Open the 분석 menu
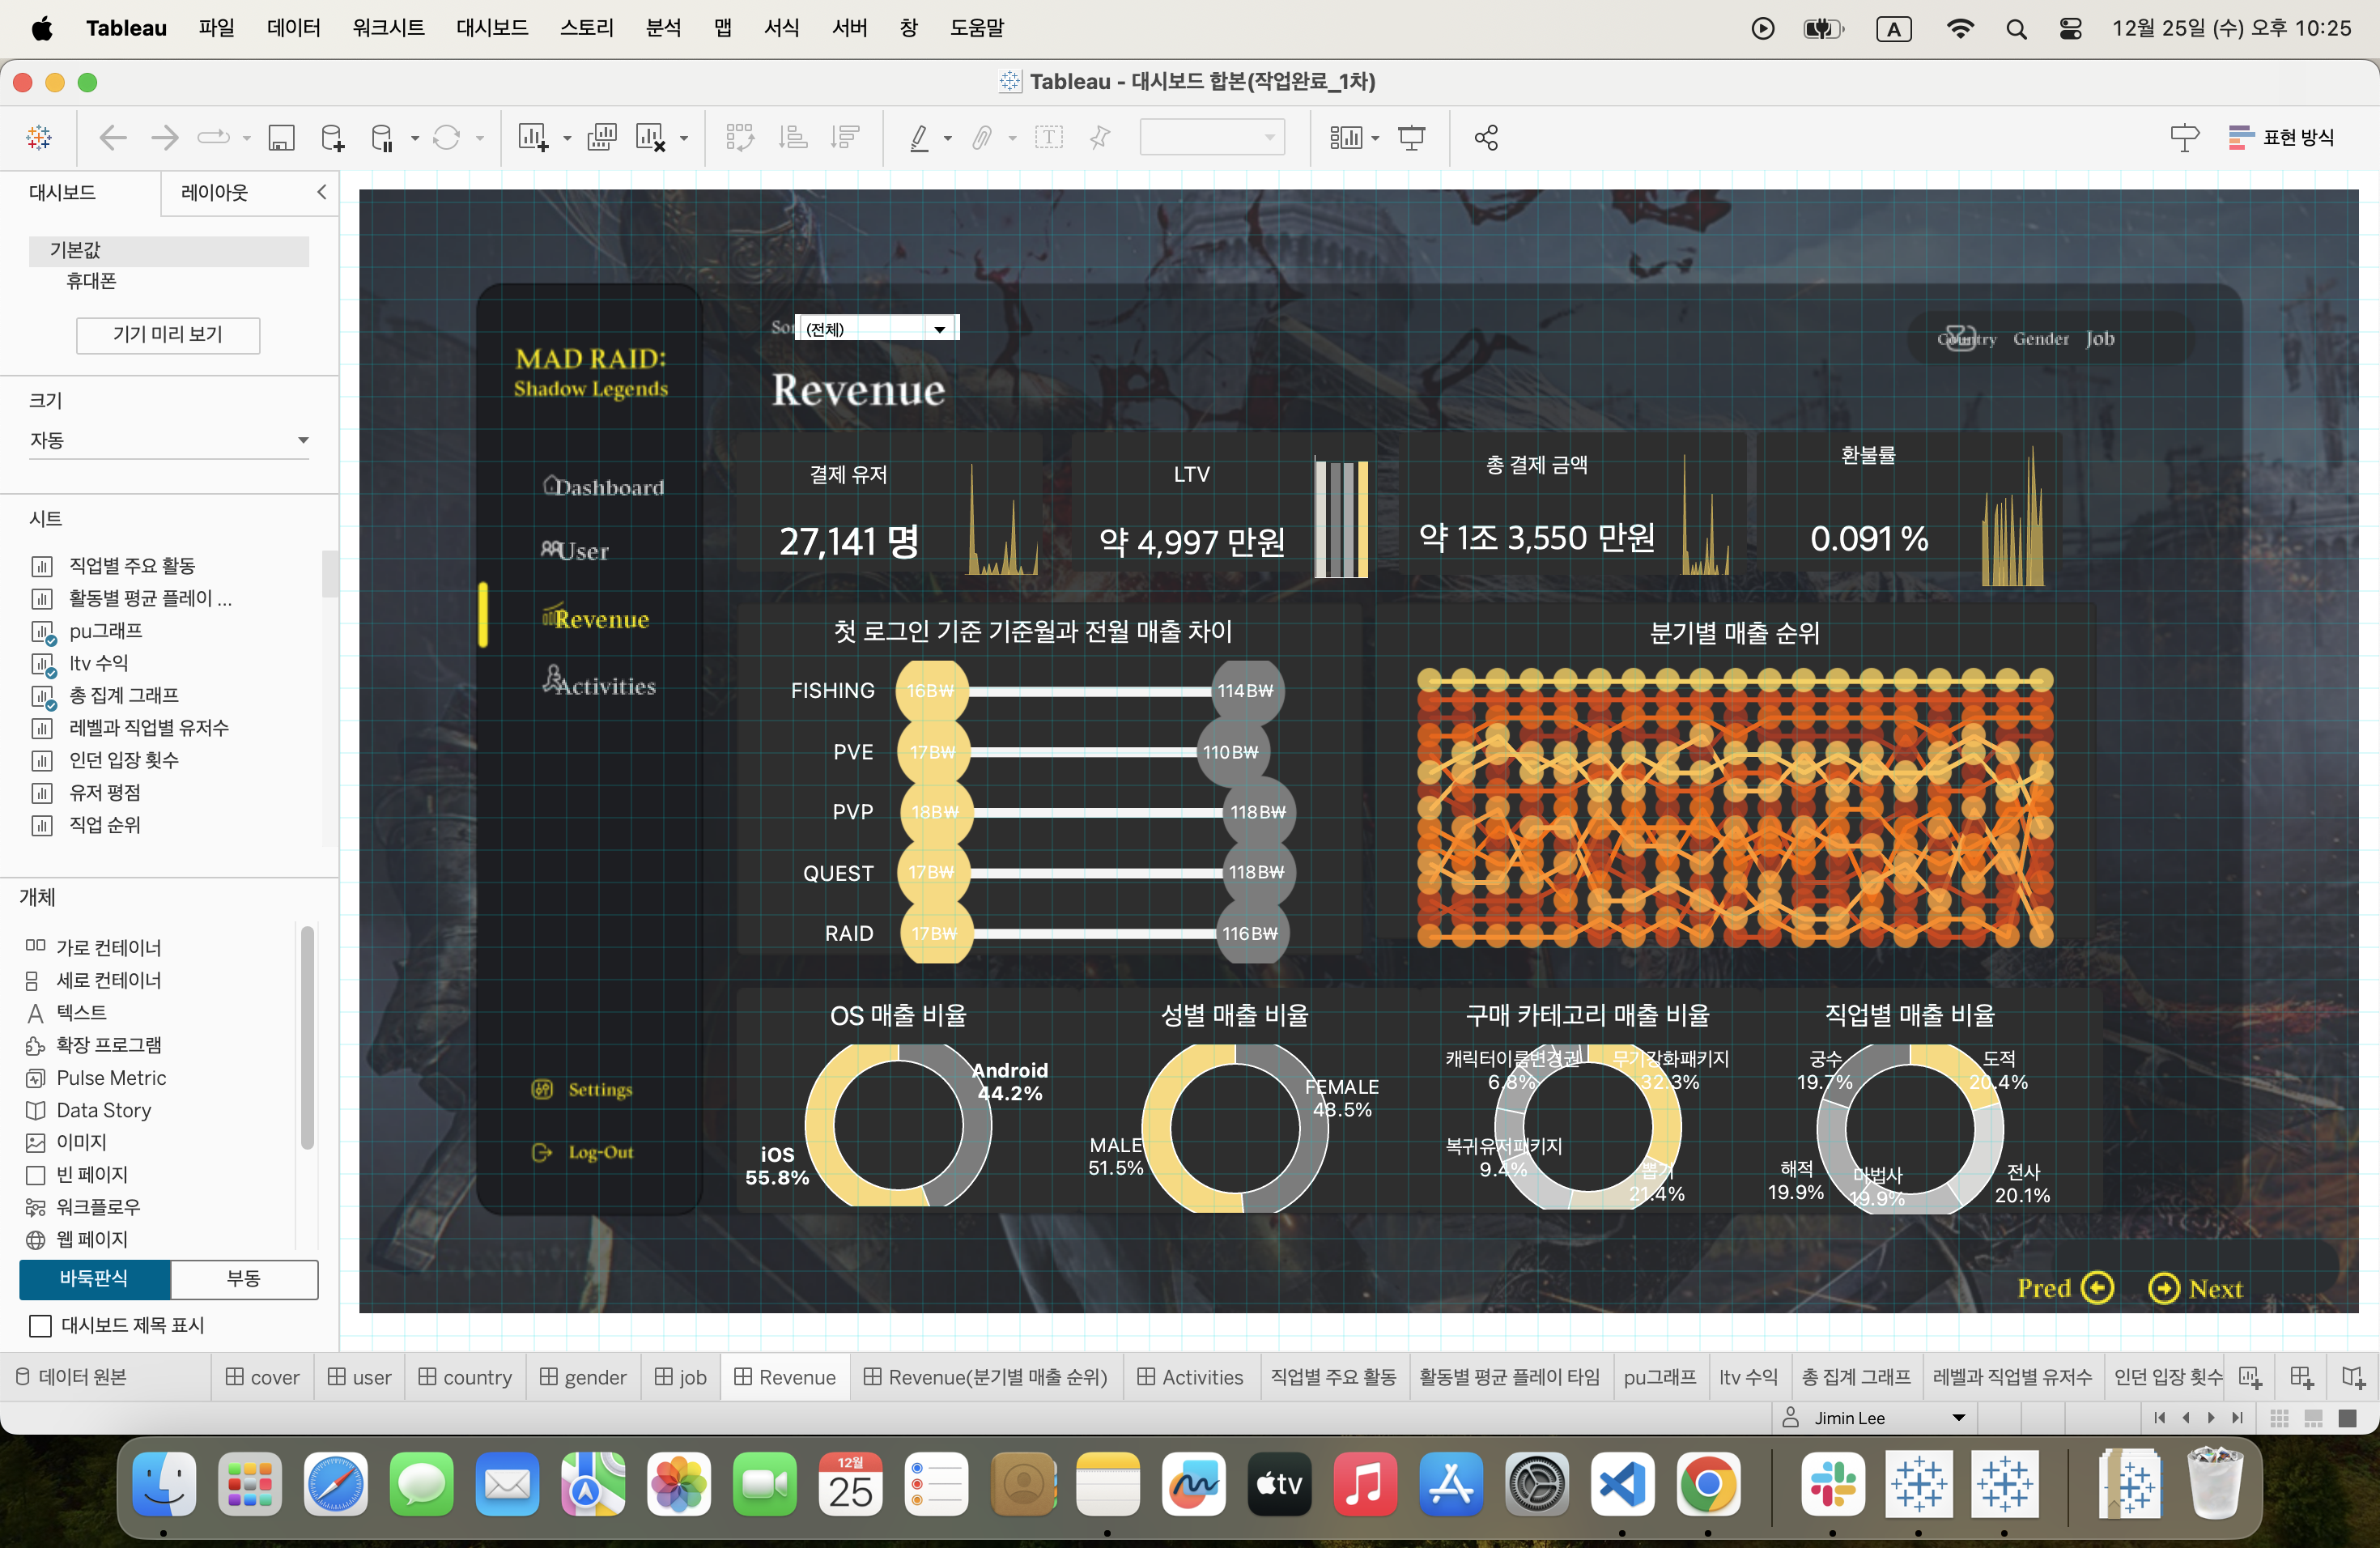The width and height of the screenshot is (2380, 1548). 663,28
